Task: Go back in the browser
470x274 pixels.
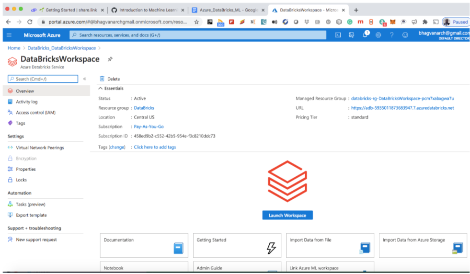Action: pyautogui.click(x=9, y=22)
